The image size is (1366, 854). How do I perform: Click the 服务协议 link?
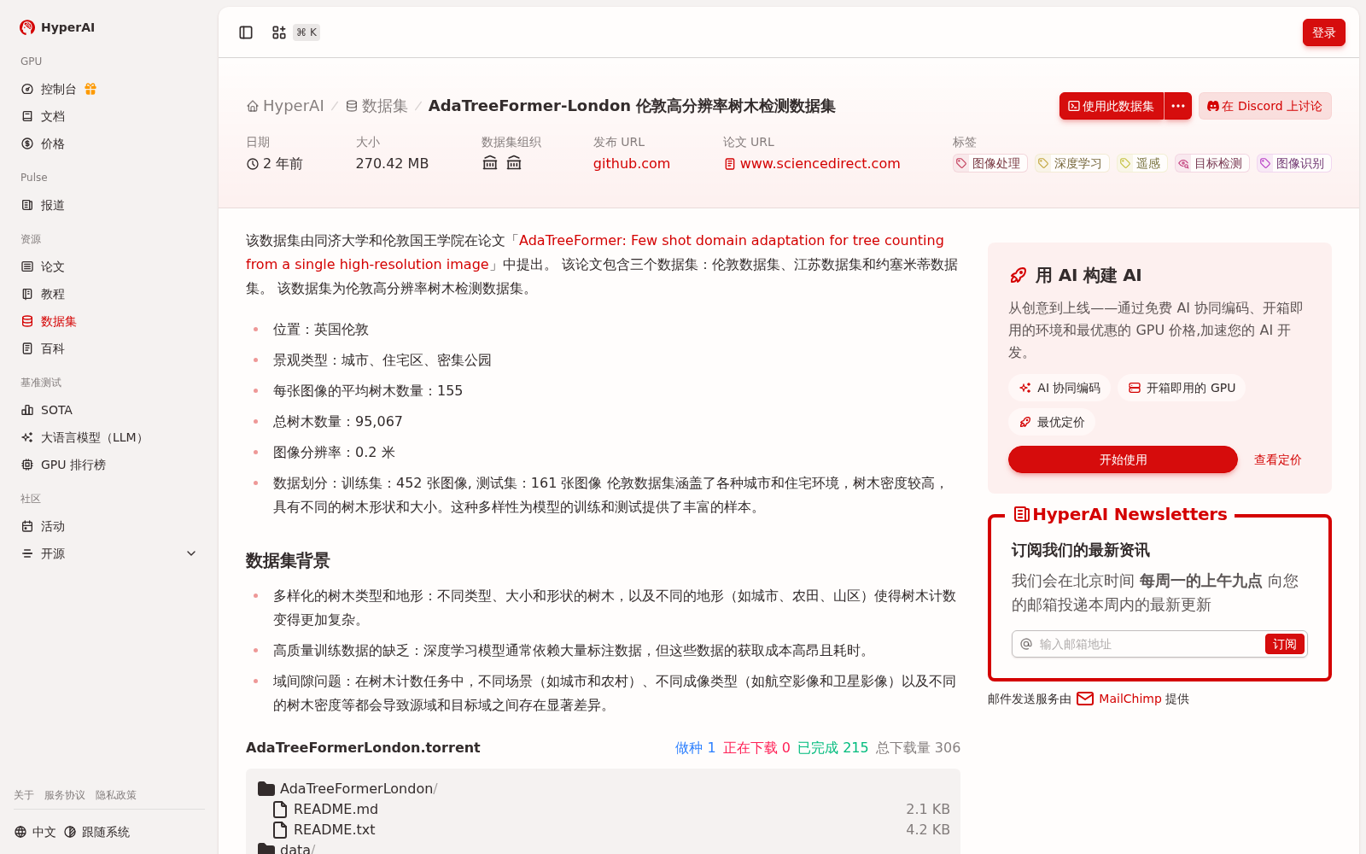click(x=65, y=795)
